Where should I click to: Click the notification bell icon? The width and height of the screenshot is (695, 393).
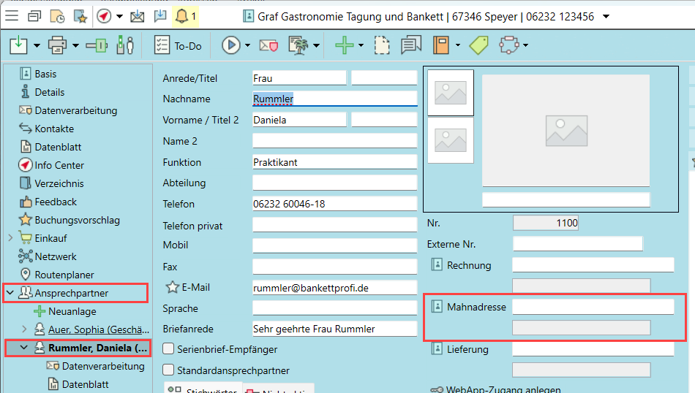point(181,15)
